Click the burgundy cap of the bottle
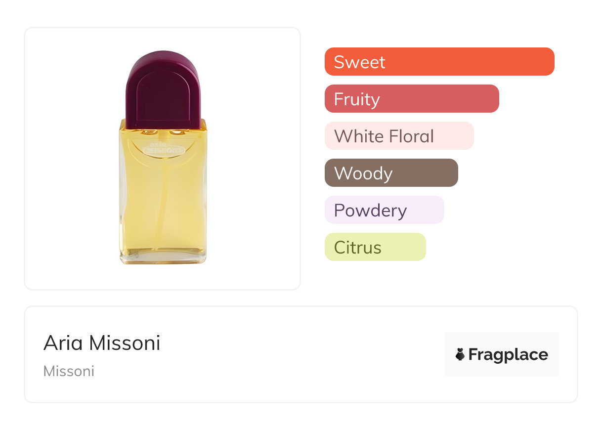 [x=163, y=89]
